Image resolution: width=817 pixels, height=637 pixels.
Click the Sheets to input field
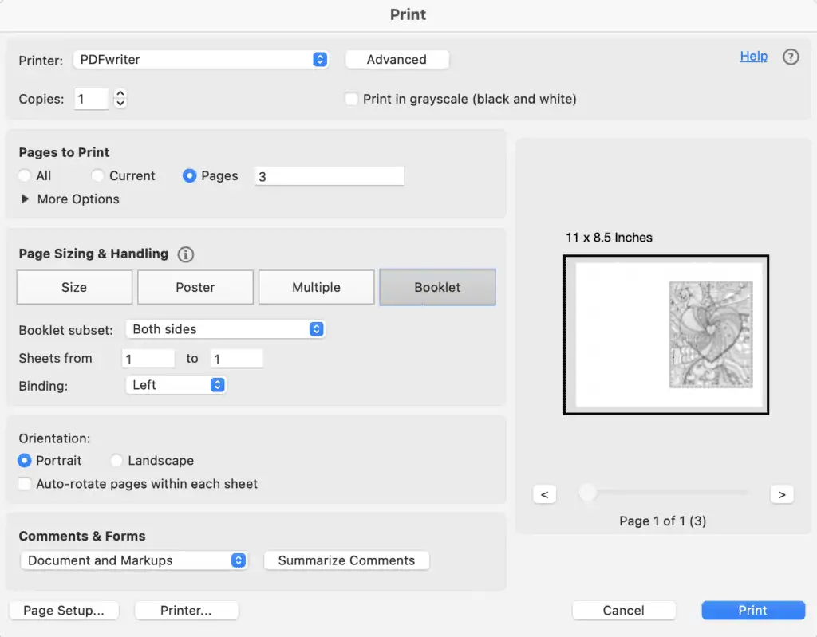click(236, 358)
